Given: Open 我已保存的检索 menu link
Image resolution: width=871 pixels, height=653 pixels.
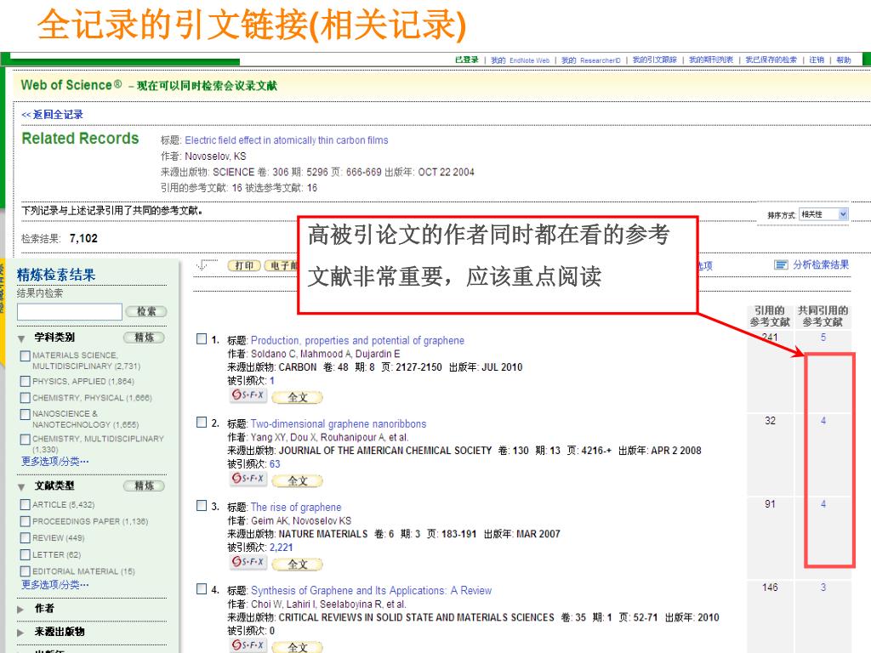Looking at the screenshot, I should [771, 60].
